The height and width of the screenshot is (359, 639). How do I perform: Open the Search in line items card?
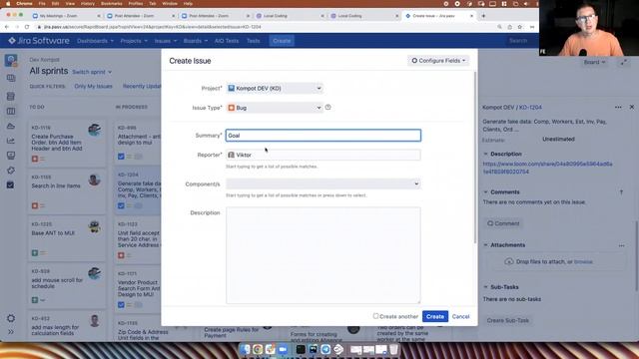click(67, 190)
